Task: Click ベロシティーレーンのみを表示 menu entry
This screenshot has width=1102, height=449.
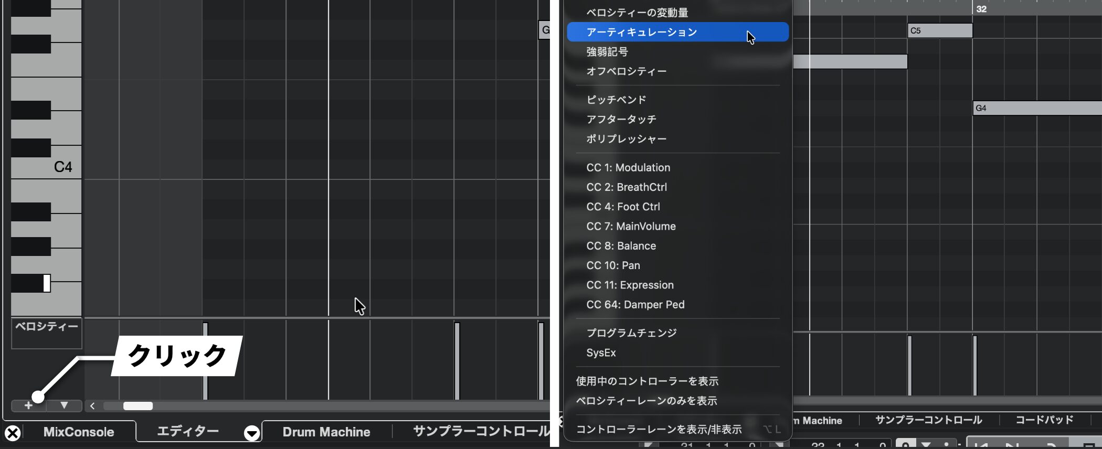Action: (646, 401)
